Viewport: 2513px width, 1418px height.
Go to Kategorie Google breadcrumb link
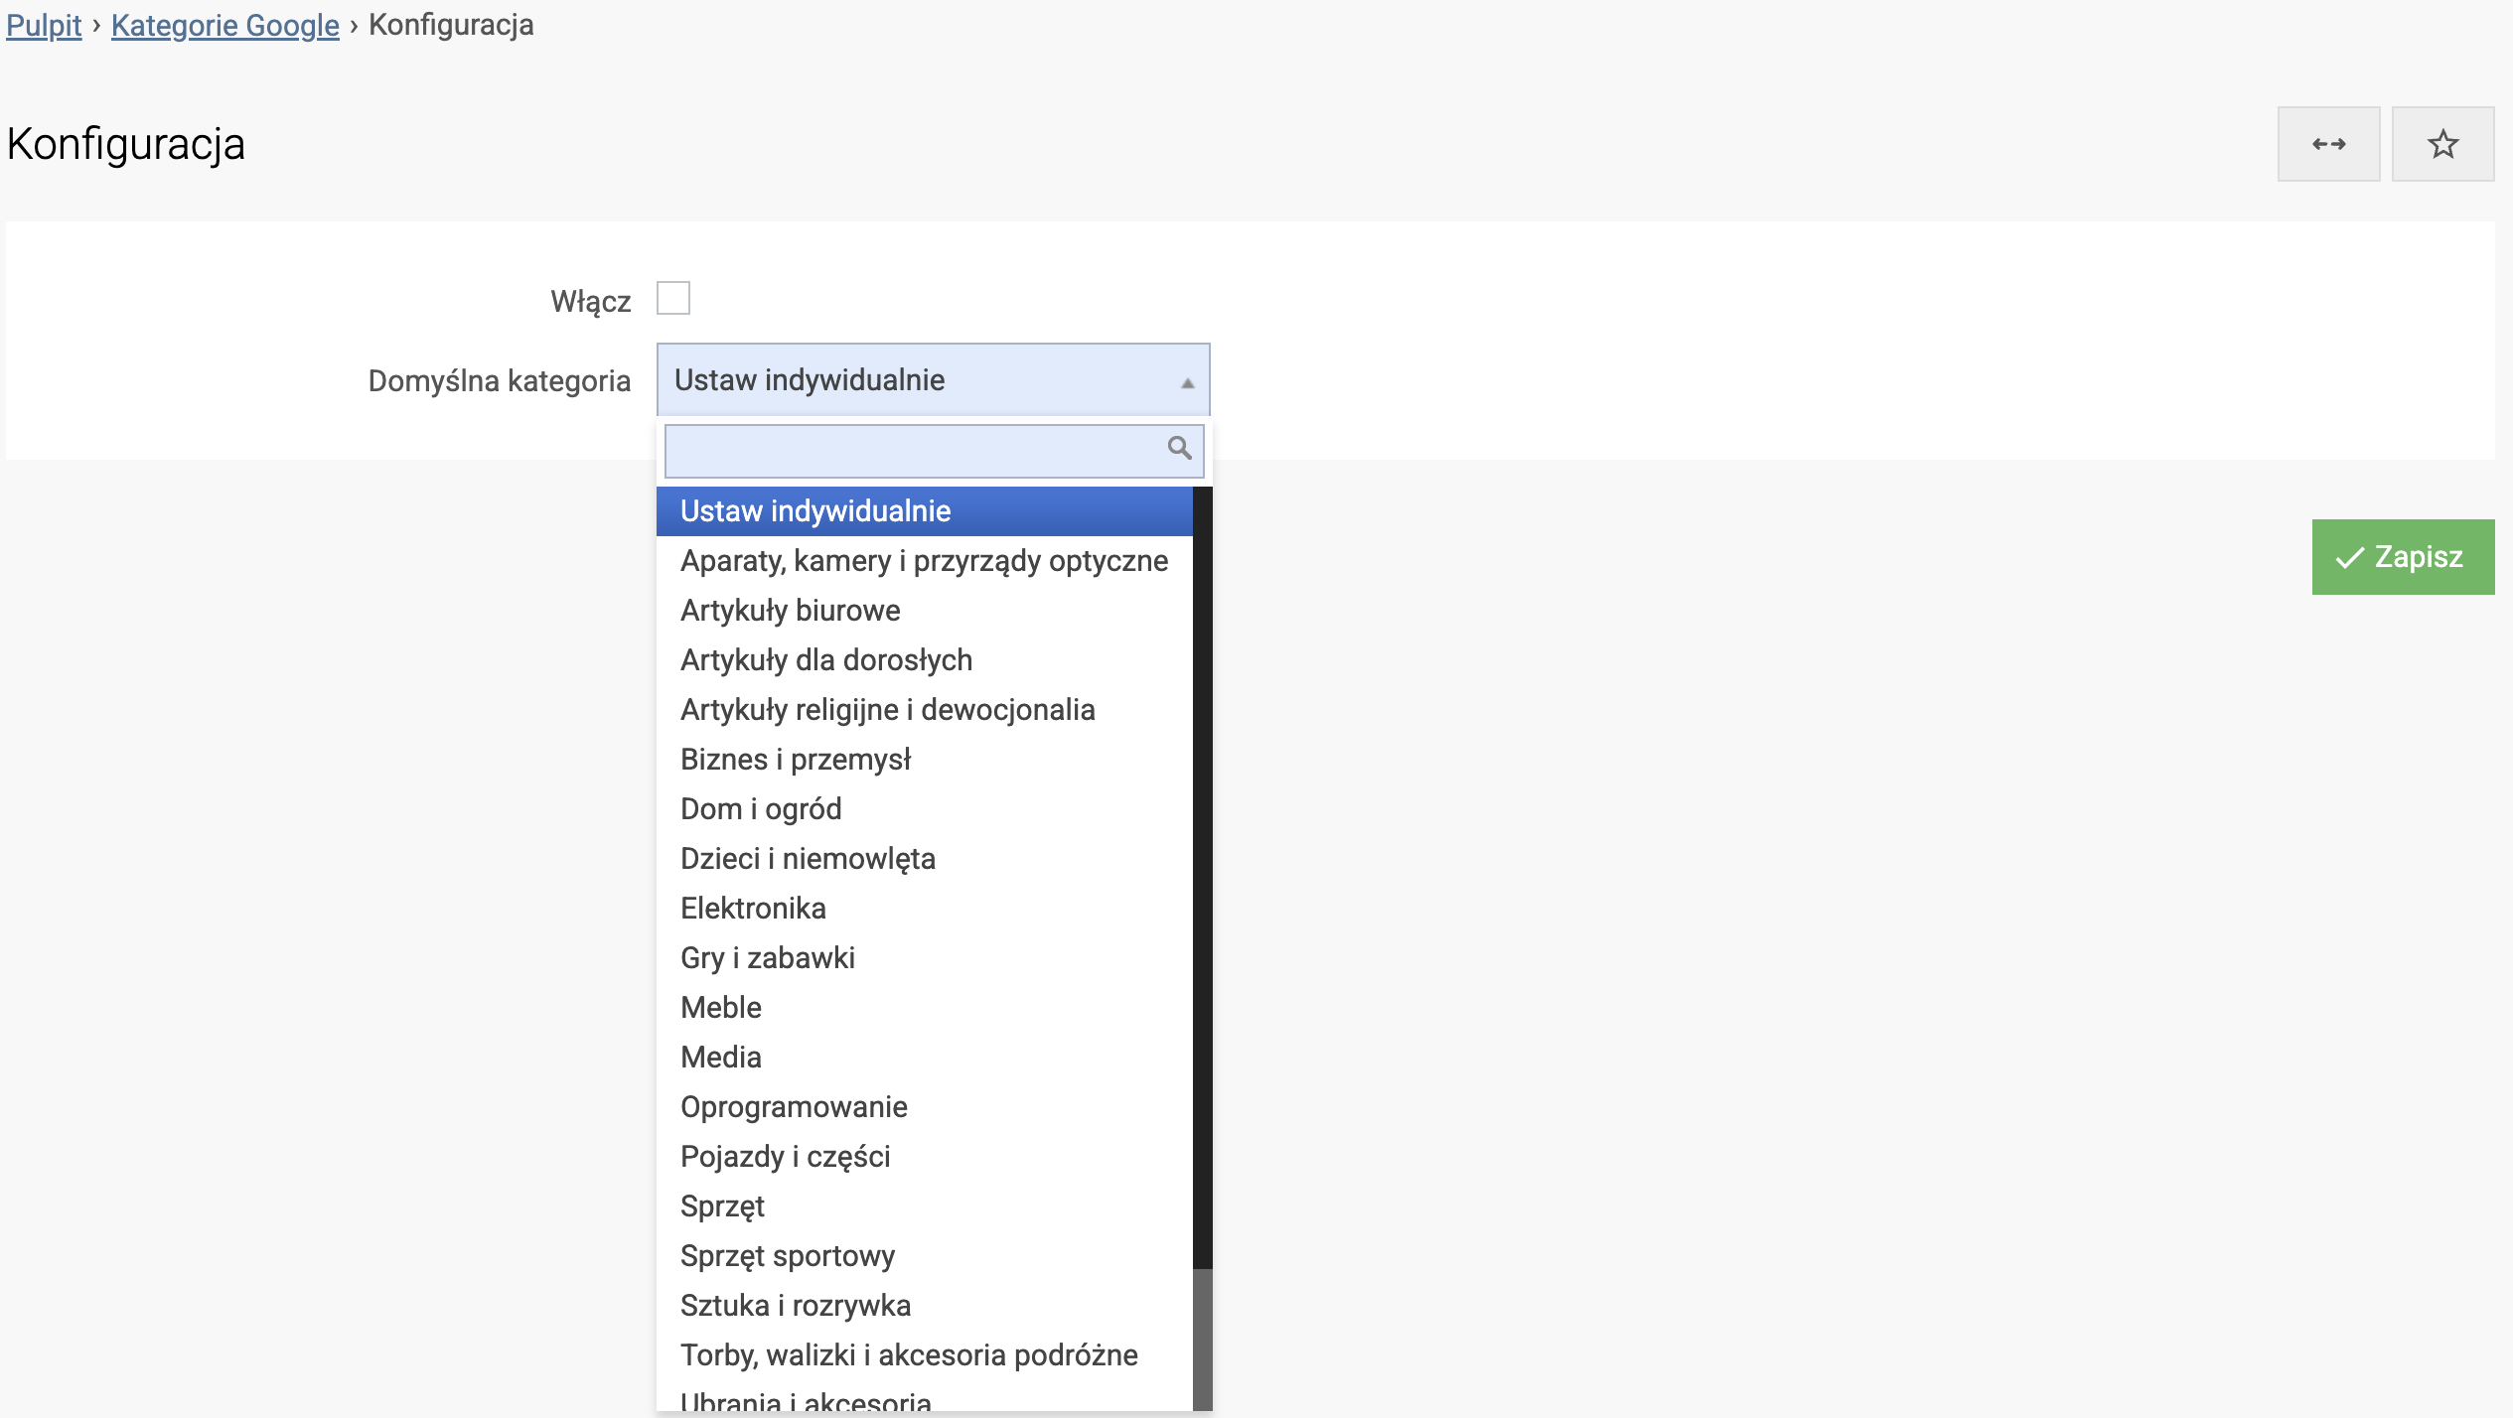click(x=224, y=25)
